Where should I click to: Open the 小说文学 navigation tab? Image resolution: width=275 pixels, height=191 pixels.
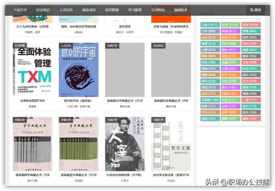click(20, 10)
